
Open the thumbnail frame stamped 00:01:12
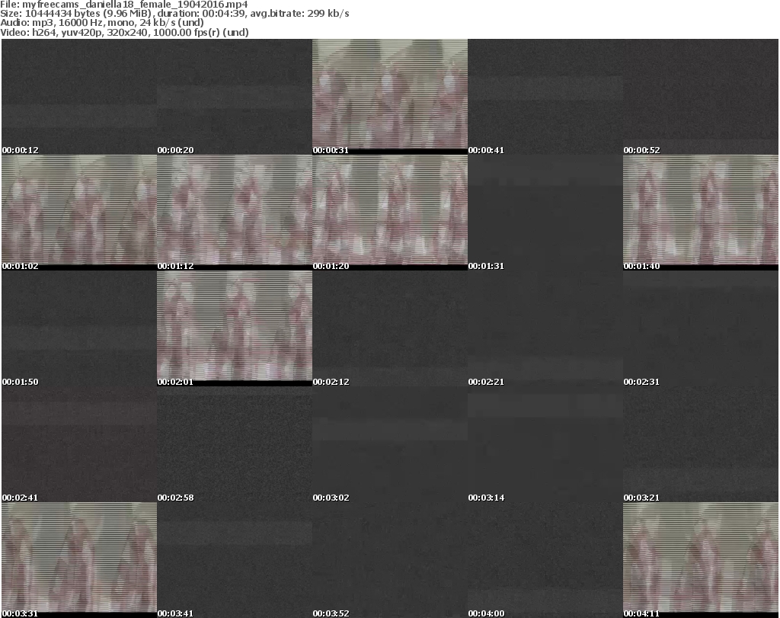click(235, 213)
